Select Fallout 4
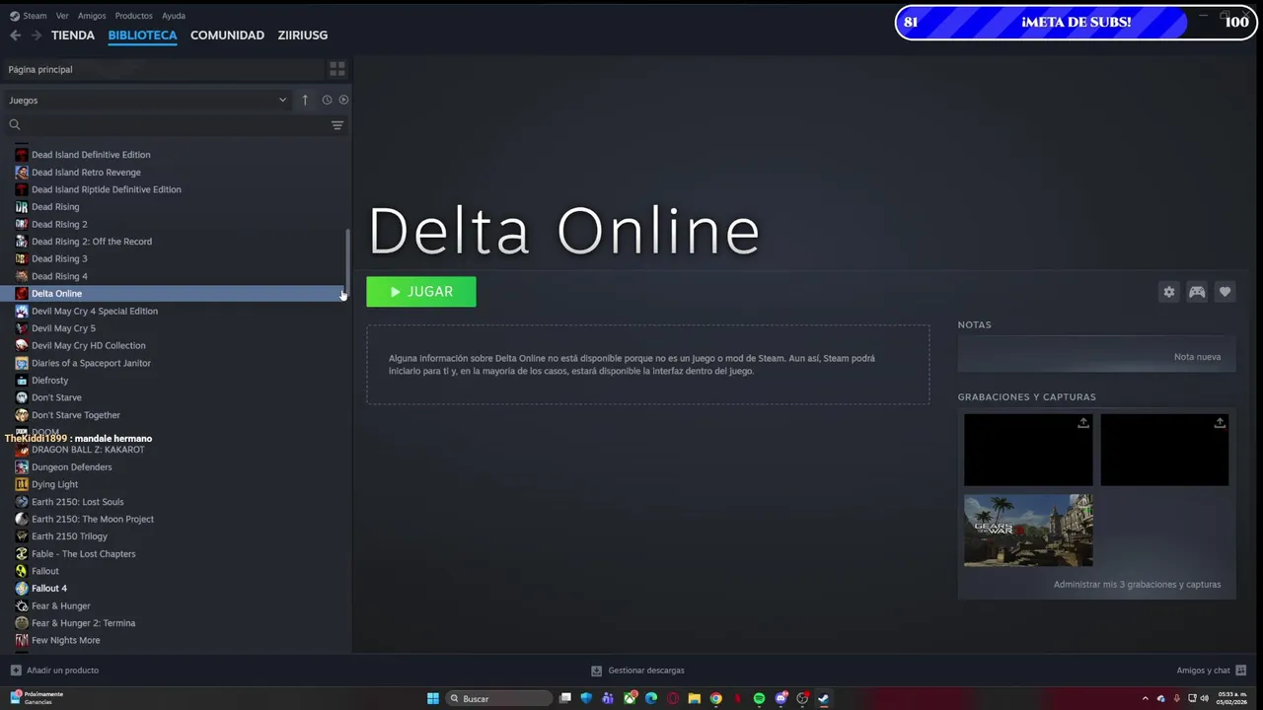 pyautogui.click(x=49, y=589)
